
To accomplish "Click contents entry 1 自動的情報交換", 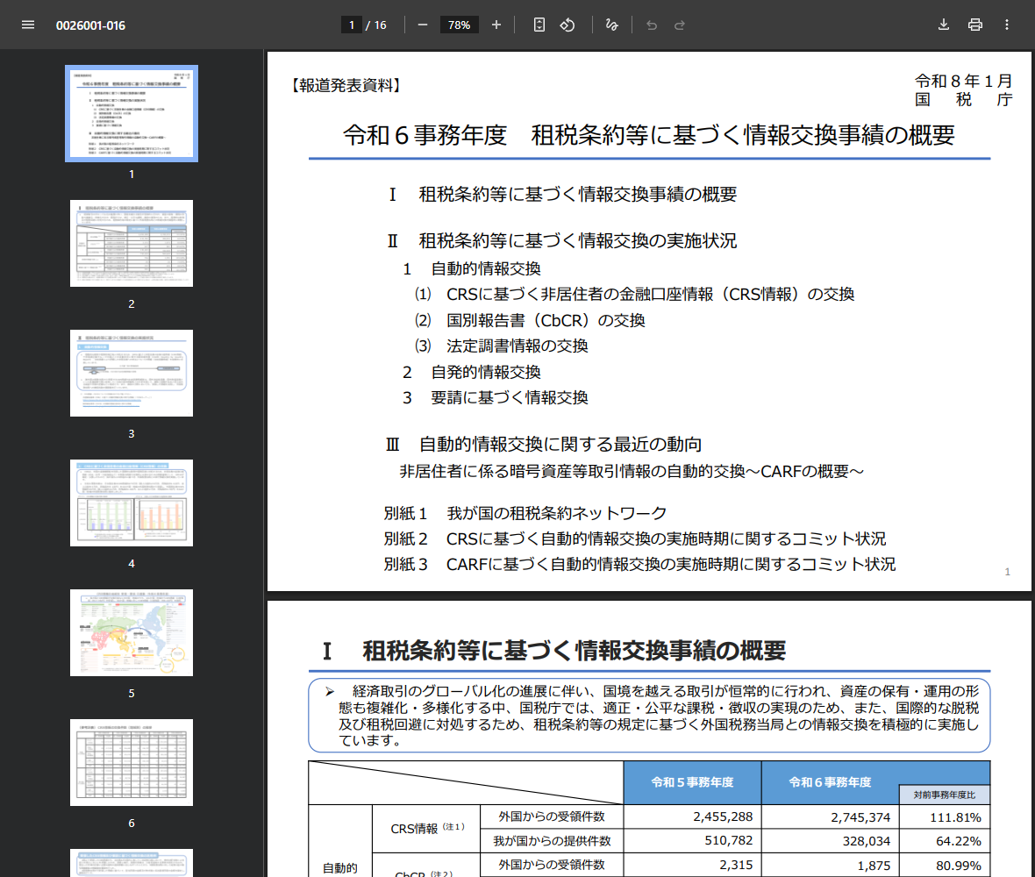I will click(x=472, y=268).
